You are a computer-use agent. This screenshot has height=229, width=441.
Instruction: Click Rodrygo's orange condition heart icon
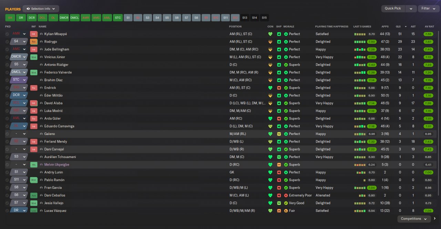270,42
